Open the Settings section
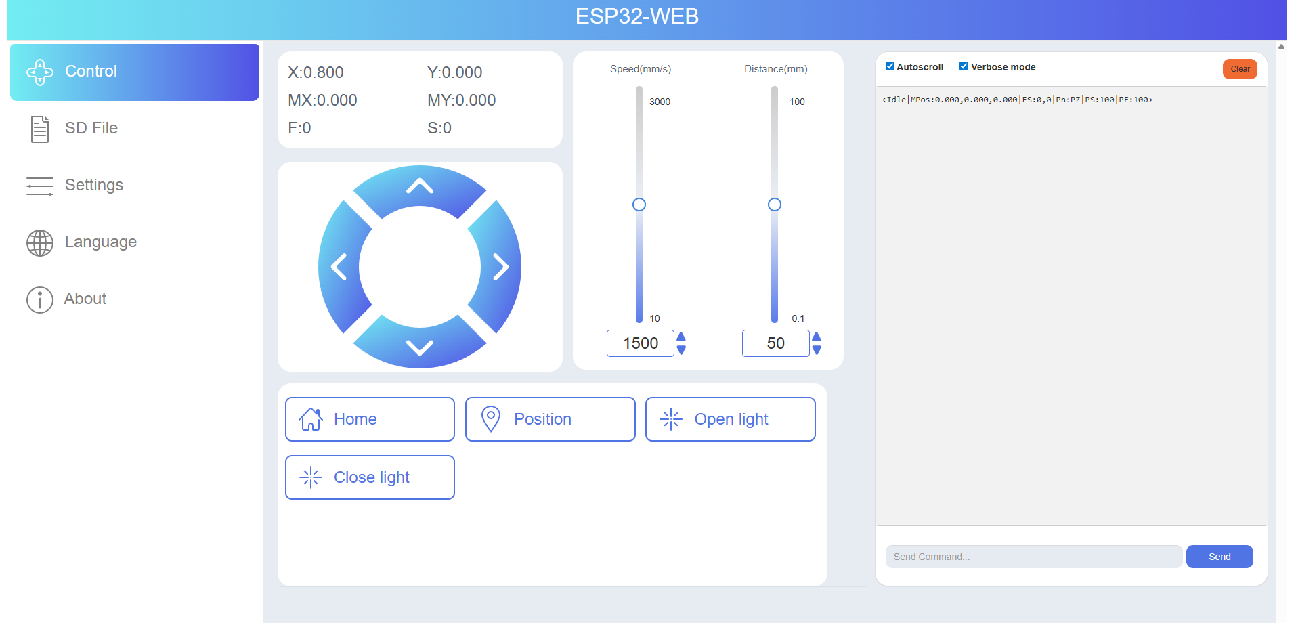 tap(135, 186)
